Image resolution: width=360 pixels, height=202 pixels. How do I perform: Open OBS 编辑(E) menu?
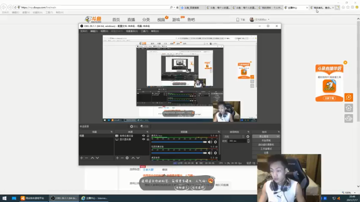[94, 31]
